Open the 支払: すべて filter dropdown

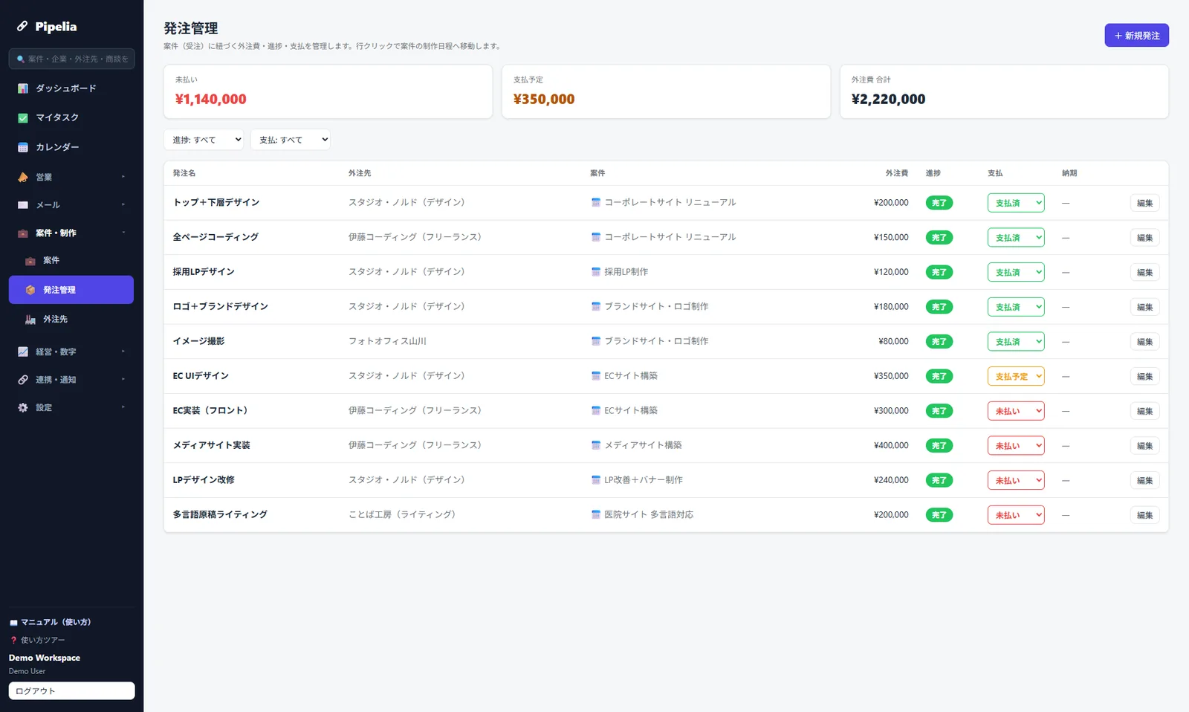click(x=291, y=140)
